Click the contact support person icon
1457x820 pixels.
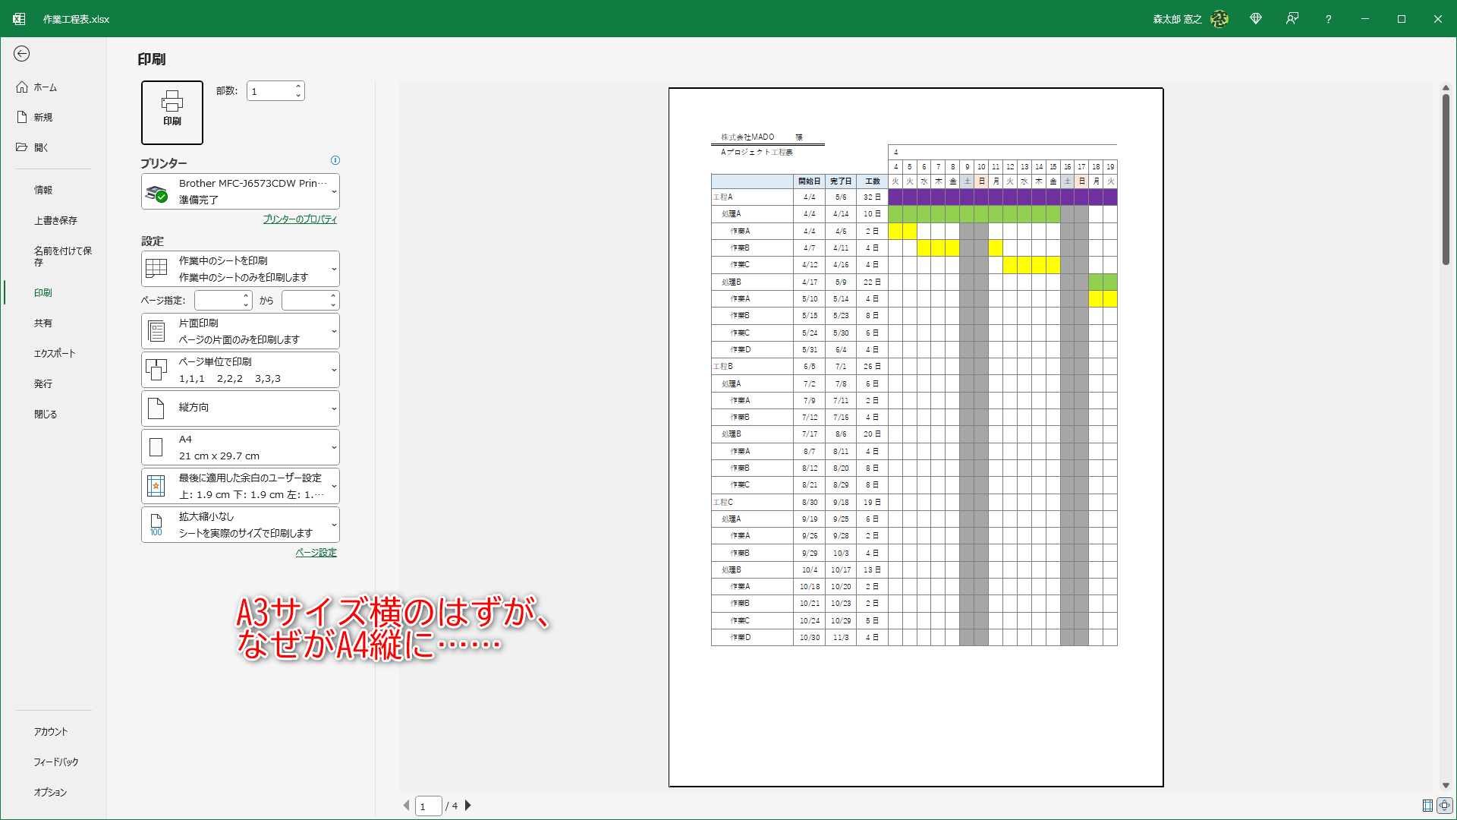1292,19
